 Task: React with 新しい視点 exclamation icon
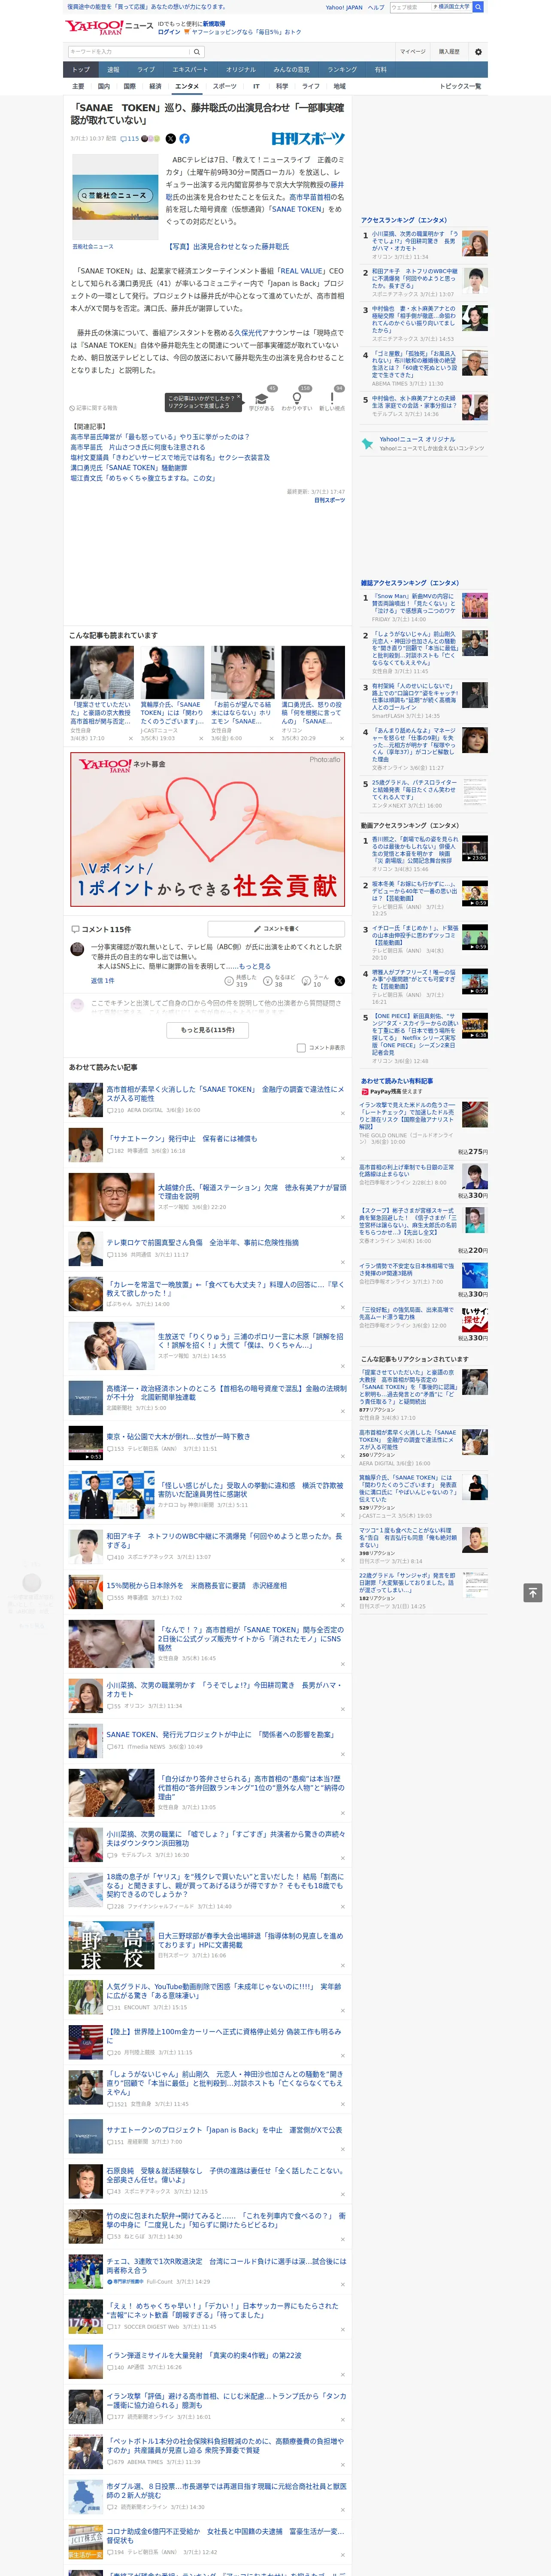(x=332, y=399)
